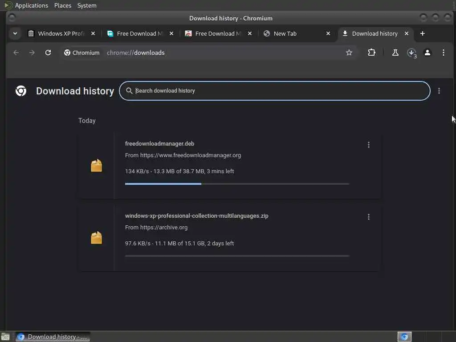Close the Windows XP Prof tab
The image size is (456, 342).
click(93, 34)
